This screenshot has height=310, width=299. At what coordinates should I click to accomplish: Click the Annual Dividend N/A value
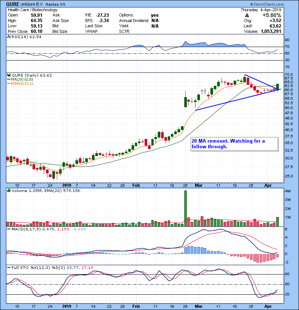(x=155, y=21)
